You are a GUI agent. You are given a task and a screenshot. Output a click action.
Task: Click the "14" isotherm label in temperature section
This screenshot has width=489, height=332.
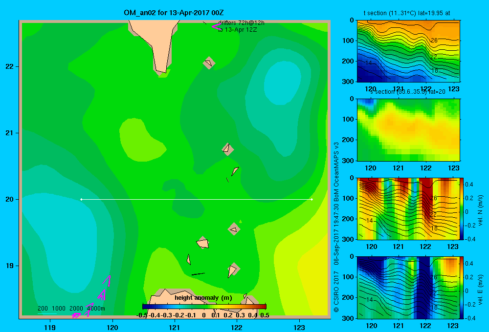click(369, 63)
